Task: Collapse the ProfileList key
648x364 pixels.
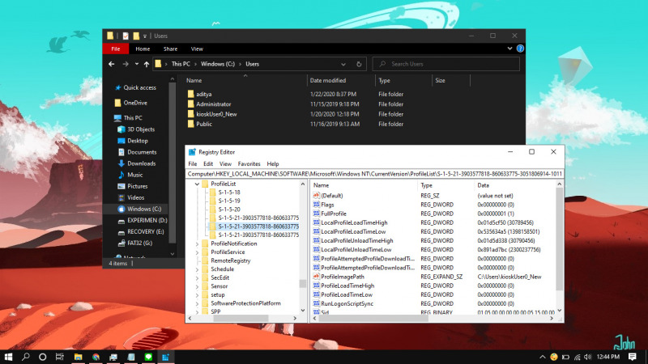Action: (197, 184)
